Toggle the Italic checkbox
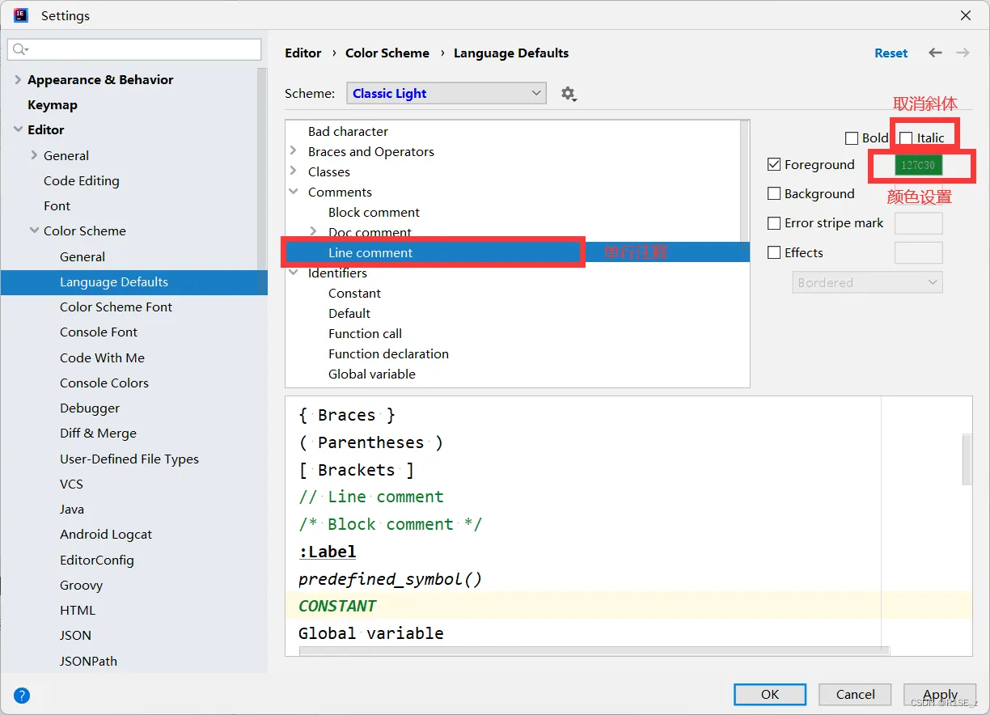Image resolution: width=990 pixels, height=715 pixels. tap(906, 138)
